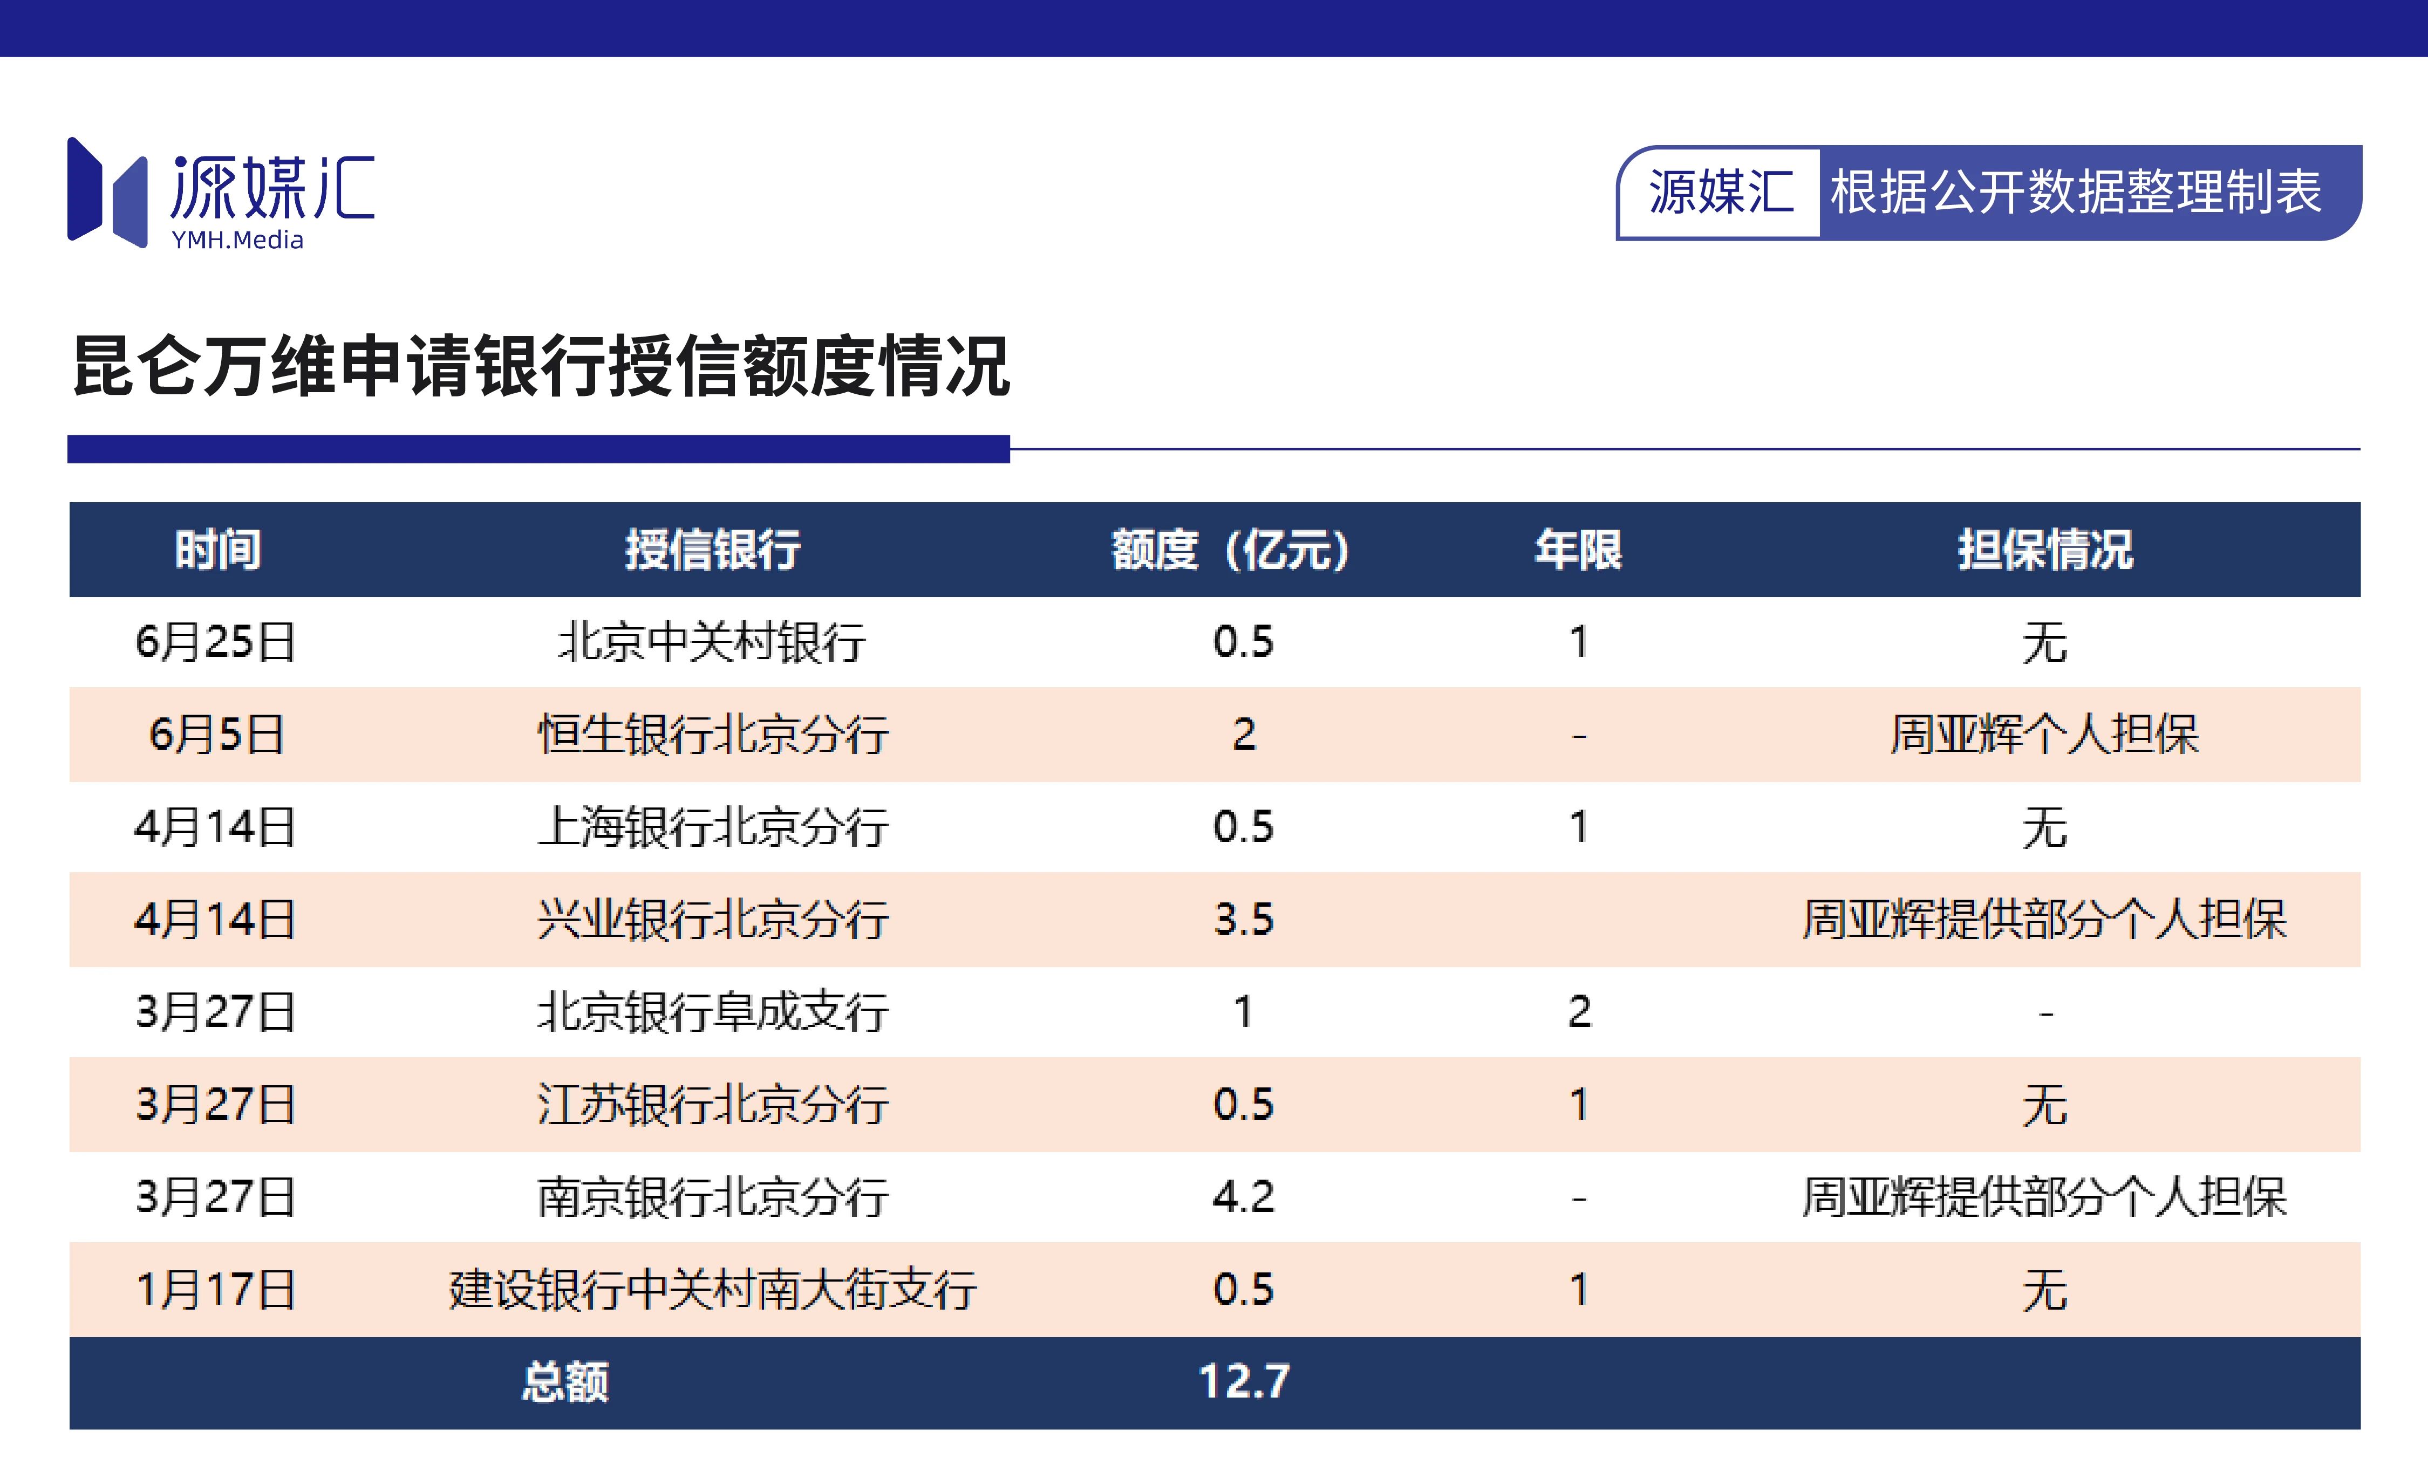Image resolution: width=2428 pixels, height=1479 pixels.
Task: Select the 建设银行中关村南大街支行 cell
Action: (712, 1291)
